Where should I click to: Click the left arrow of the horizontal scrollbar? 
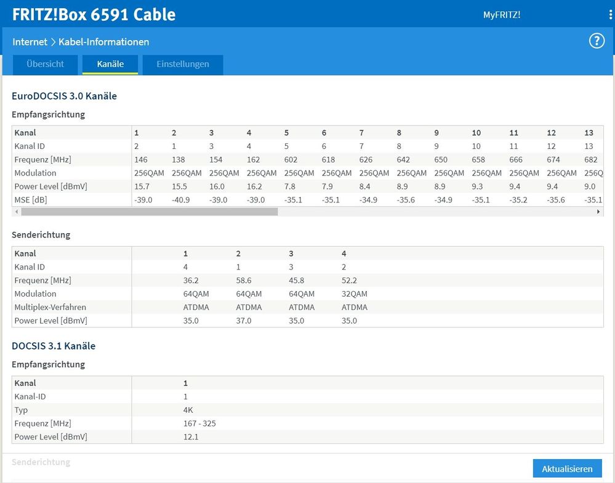click(x=16, y=211)
